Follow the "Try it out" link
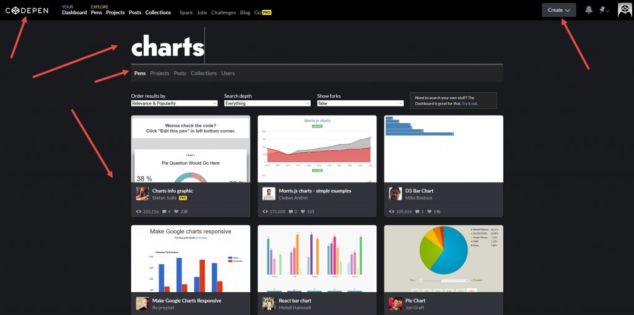The height and width of the screenshot is (315, 634). click(469, 103)
